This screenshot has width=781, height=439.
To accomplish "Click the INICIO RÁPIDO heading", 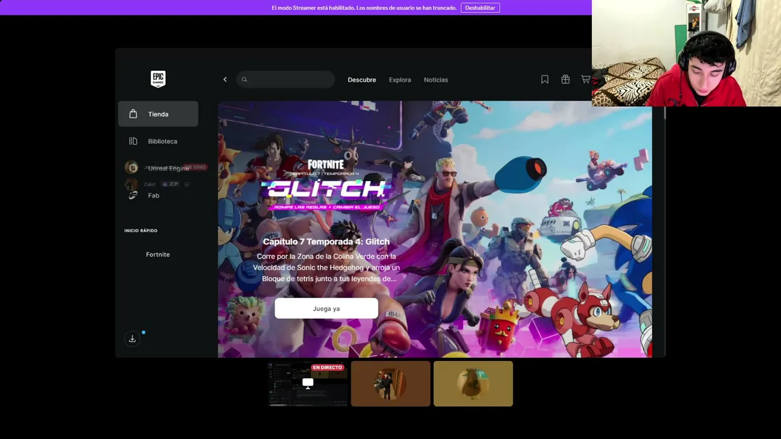I will click(141, 230).
